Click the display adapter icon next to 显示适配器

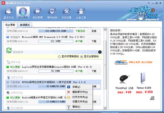pyautogui.click(x=8, y=108)
